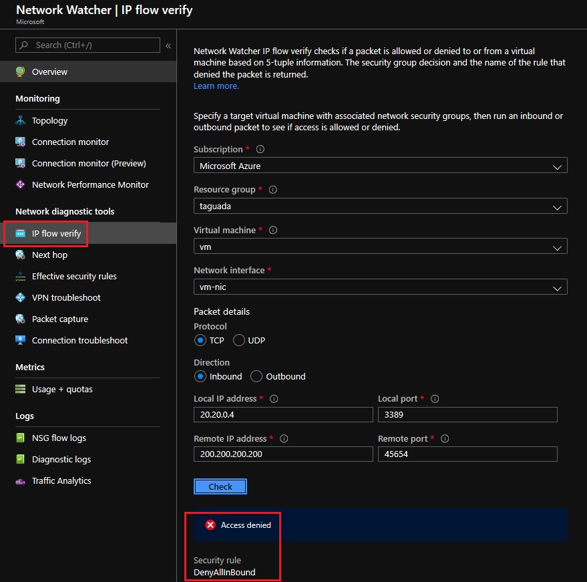Image resolution: width=587 pixels, height=582 pixels.
Task: Click the Remote IP address field
Action: point(283,454)
